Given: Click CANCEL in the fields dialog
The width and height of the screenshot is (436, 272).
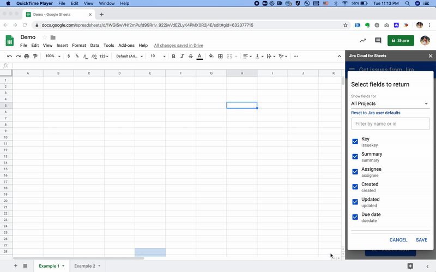Looking at the screenshot, I should [x=398, y=240].
